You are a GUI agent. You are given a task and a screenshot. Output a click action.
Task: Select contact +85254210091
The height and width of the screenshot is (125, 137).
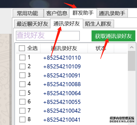click(62, 75)
